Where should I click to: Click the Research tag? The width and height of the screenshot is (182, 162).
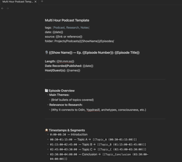tap(73, 28)
